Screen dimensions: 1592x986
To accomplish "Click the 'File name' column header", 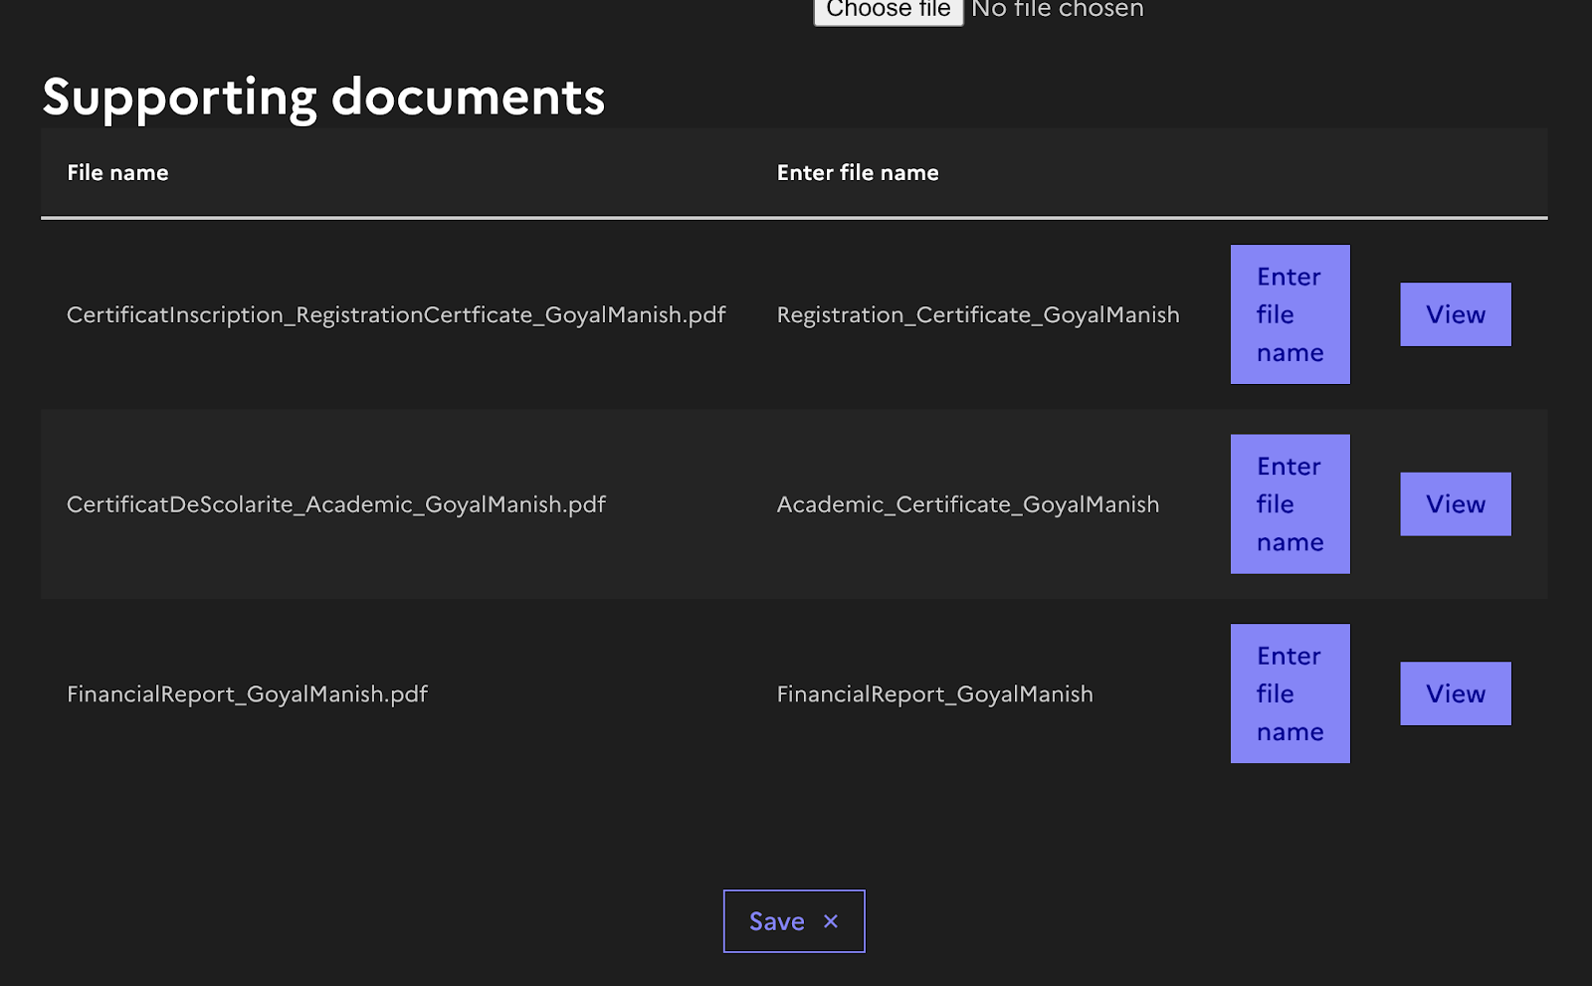I will (117, 173).
